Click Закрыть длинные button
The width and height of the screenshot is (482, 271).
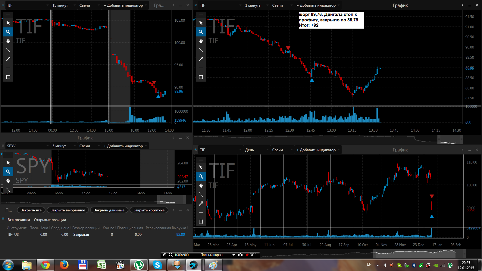[x=109, y=210]
